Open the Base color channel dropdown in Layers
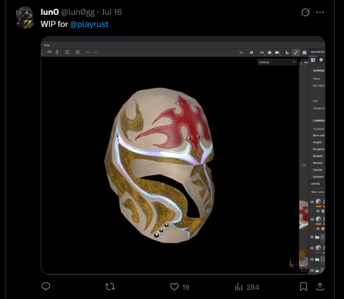 click(x=318, y=192)
